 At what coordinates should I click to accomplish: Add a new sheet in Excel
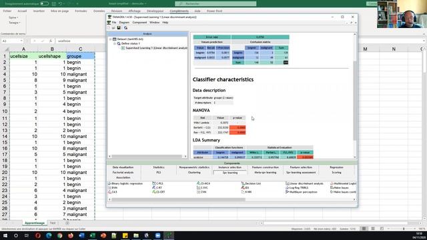coord(67,223)
